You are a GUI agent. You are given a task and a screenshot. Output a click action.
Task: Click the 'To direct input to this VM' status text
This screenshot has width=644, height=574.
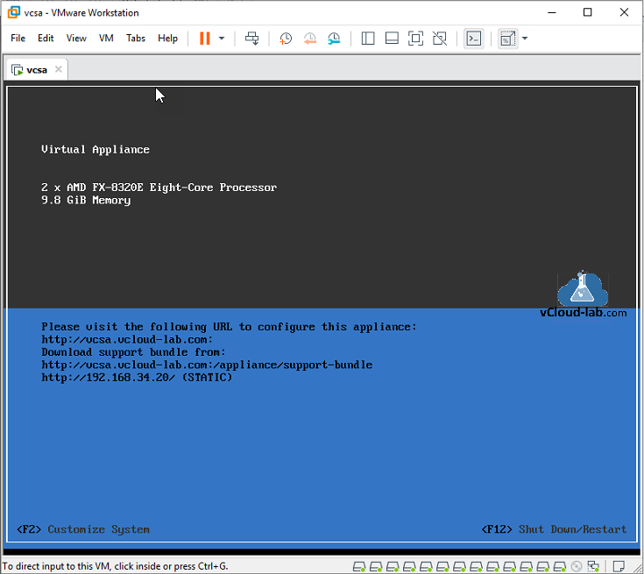coord(115,566)
